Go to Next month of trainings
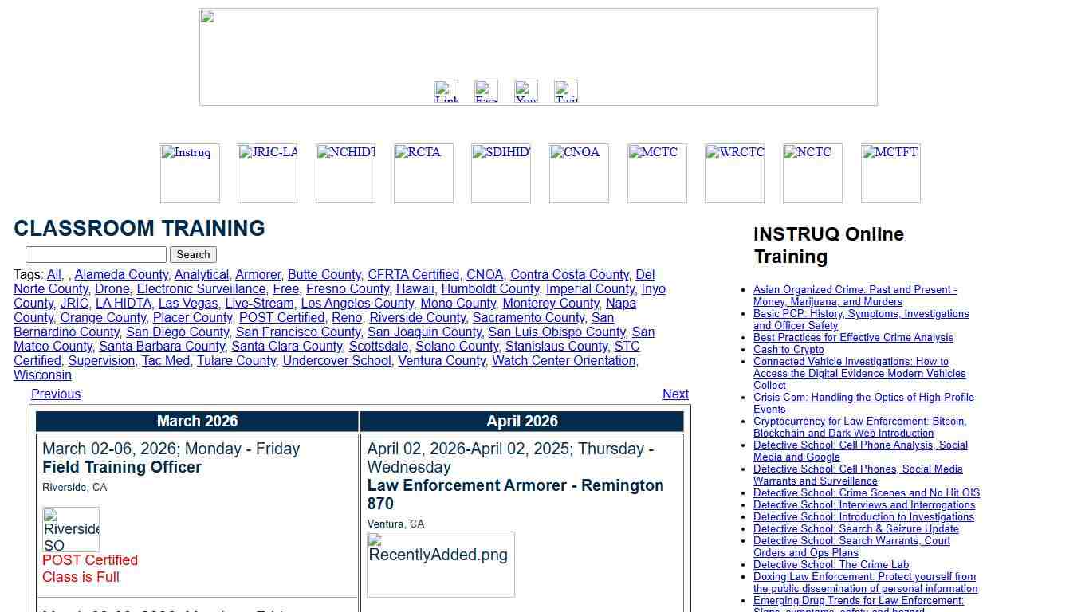This screenshot has width=1089, height=612. 675,394
